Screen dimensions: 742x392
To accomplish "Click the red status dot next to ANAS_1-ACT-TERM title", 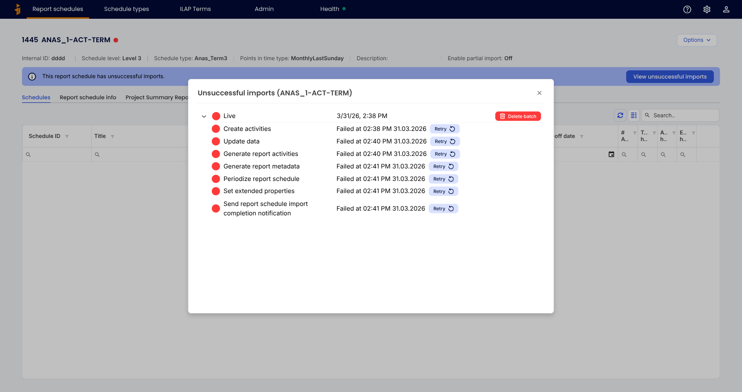I will coord(116,40).
